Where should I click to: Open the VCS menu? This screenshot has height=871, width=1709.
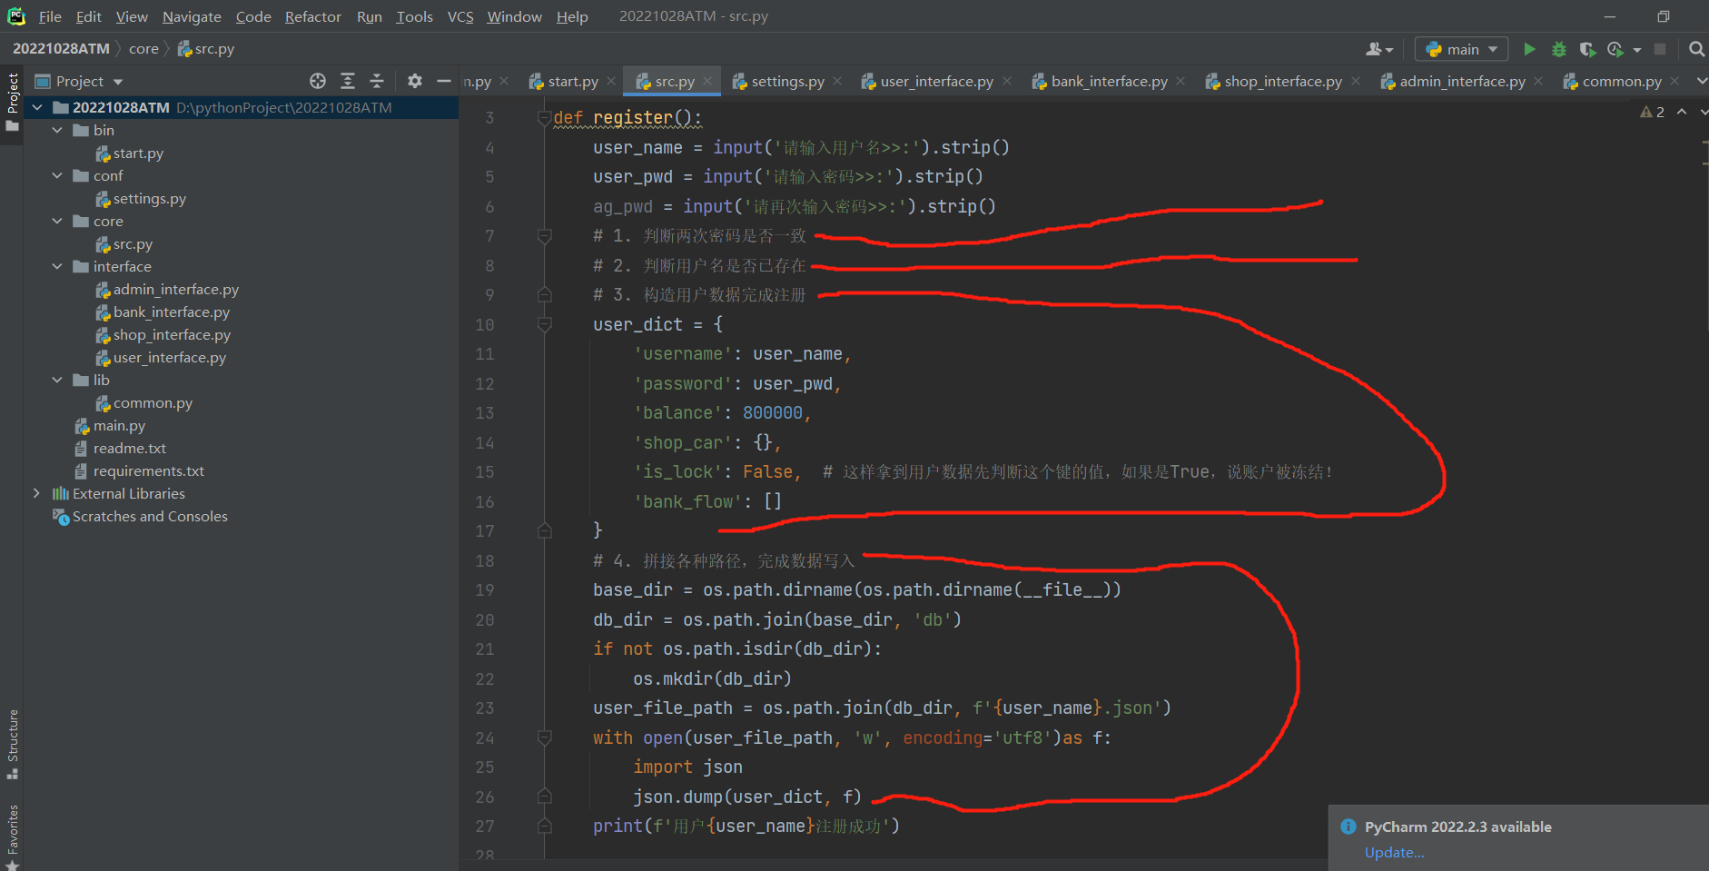pyautogui.click(x=460, y=16)
